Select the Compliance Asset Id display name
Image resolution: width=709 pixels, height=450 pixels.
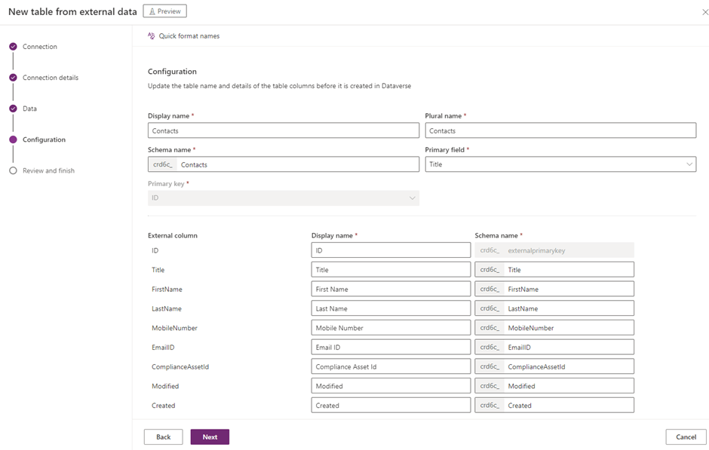coord(391,367)
